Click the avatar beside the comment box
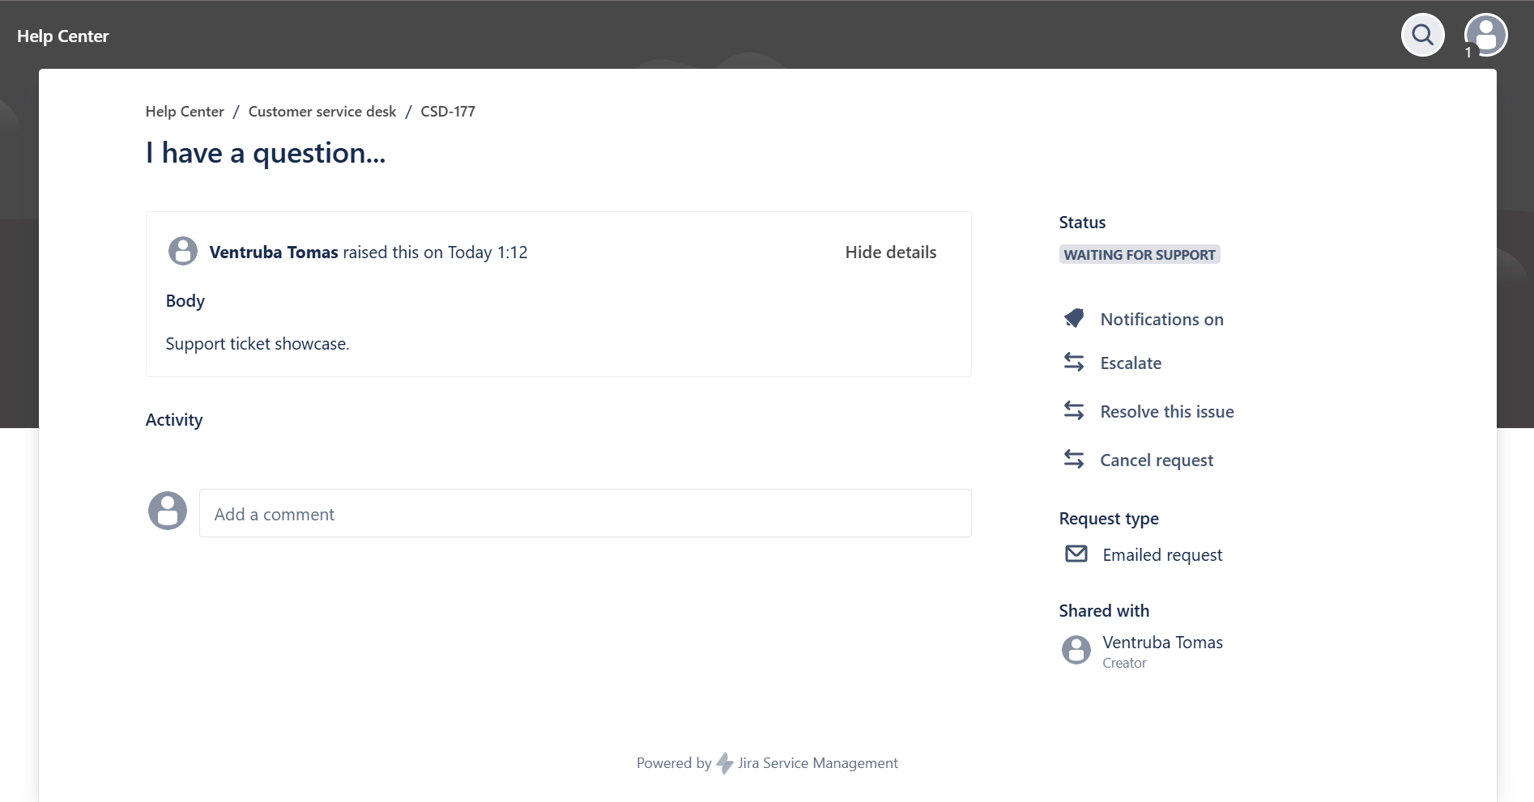 pos(168,511)
